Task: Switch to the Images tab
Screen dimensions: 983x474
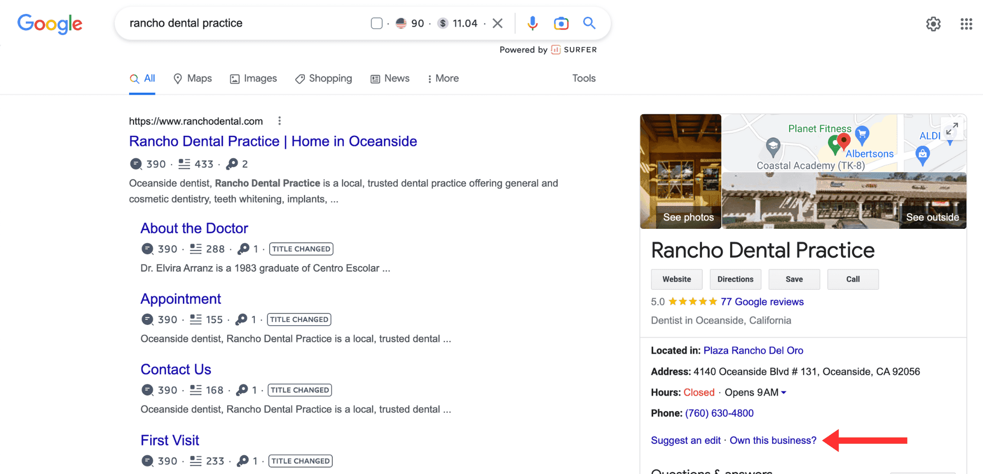Action: [253, 78]
